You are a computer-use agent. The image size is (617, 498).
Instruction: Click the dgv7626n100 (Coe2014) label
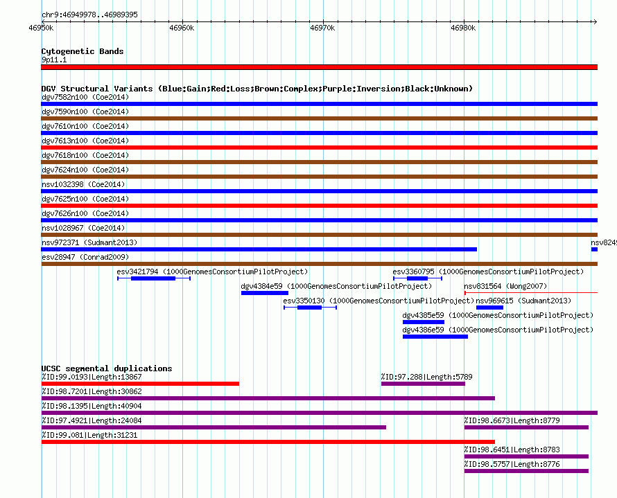coord(85,213)
